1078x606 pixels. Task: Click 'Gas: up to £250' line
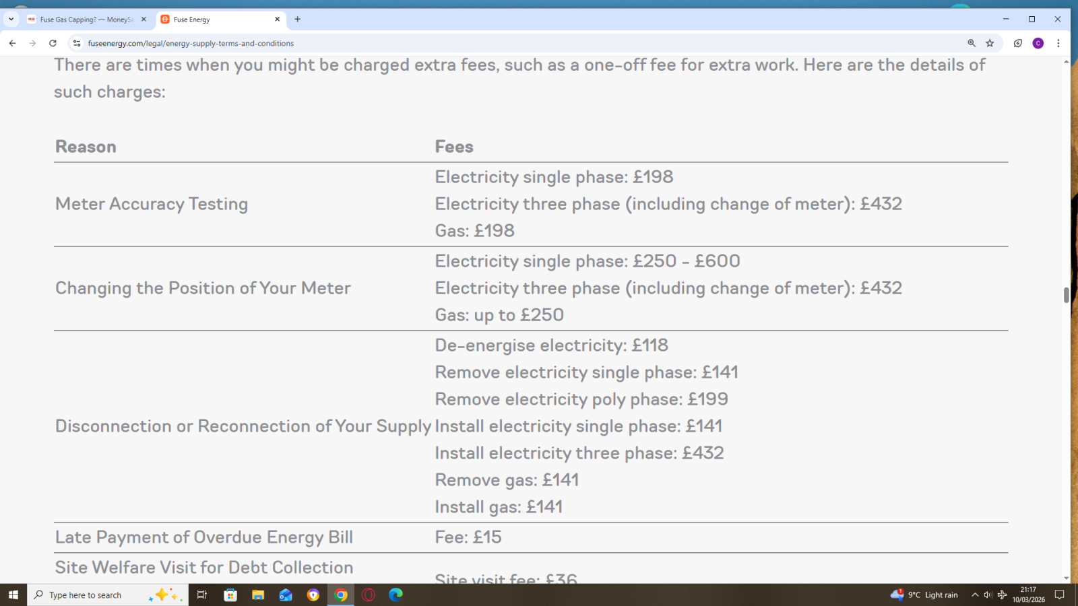pyautogui.click(x=499, y=315)
